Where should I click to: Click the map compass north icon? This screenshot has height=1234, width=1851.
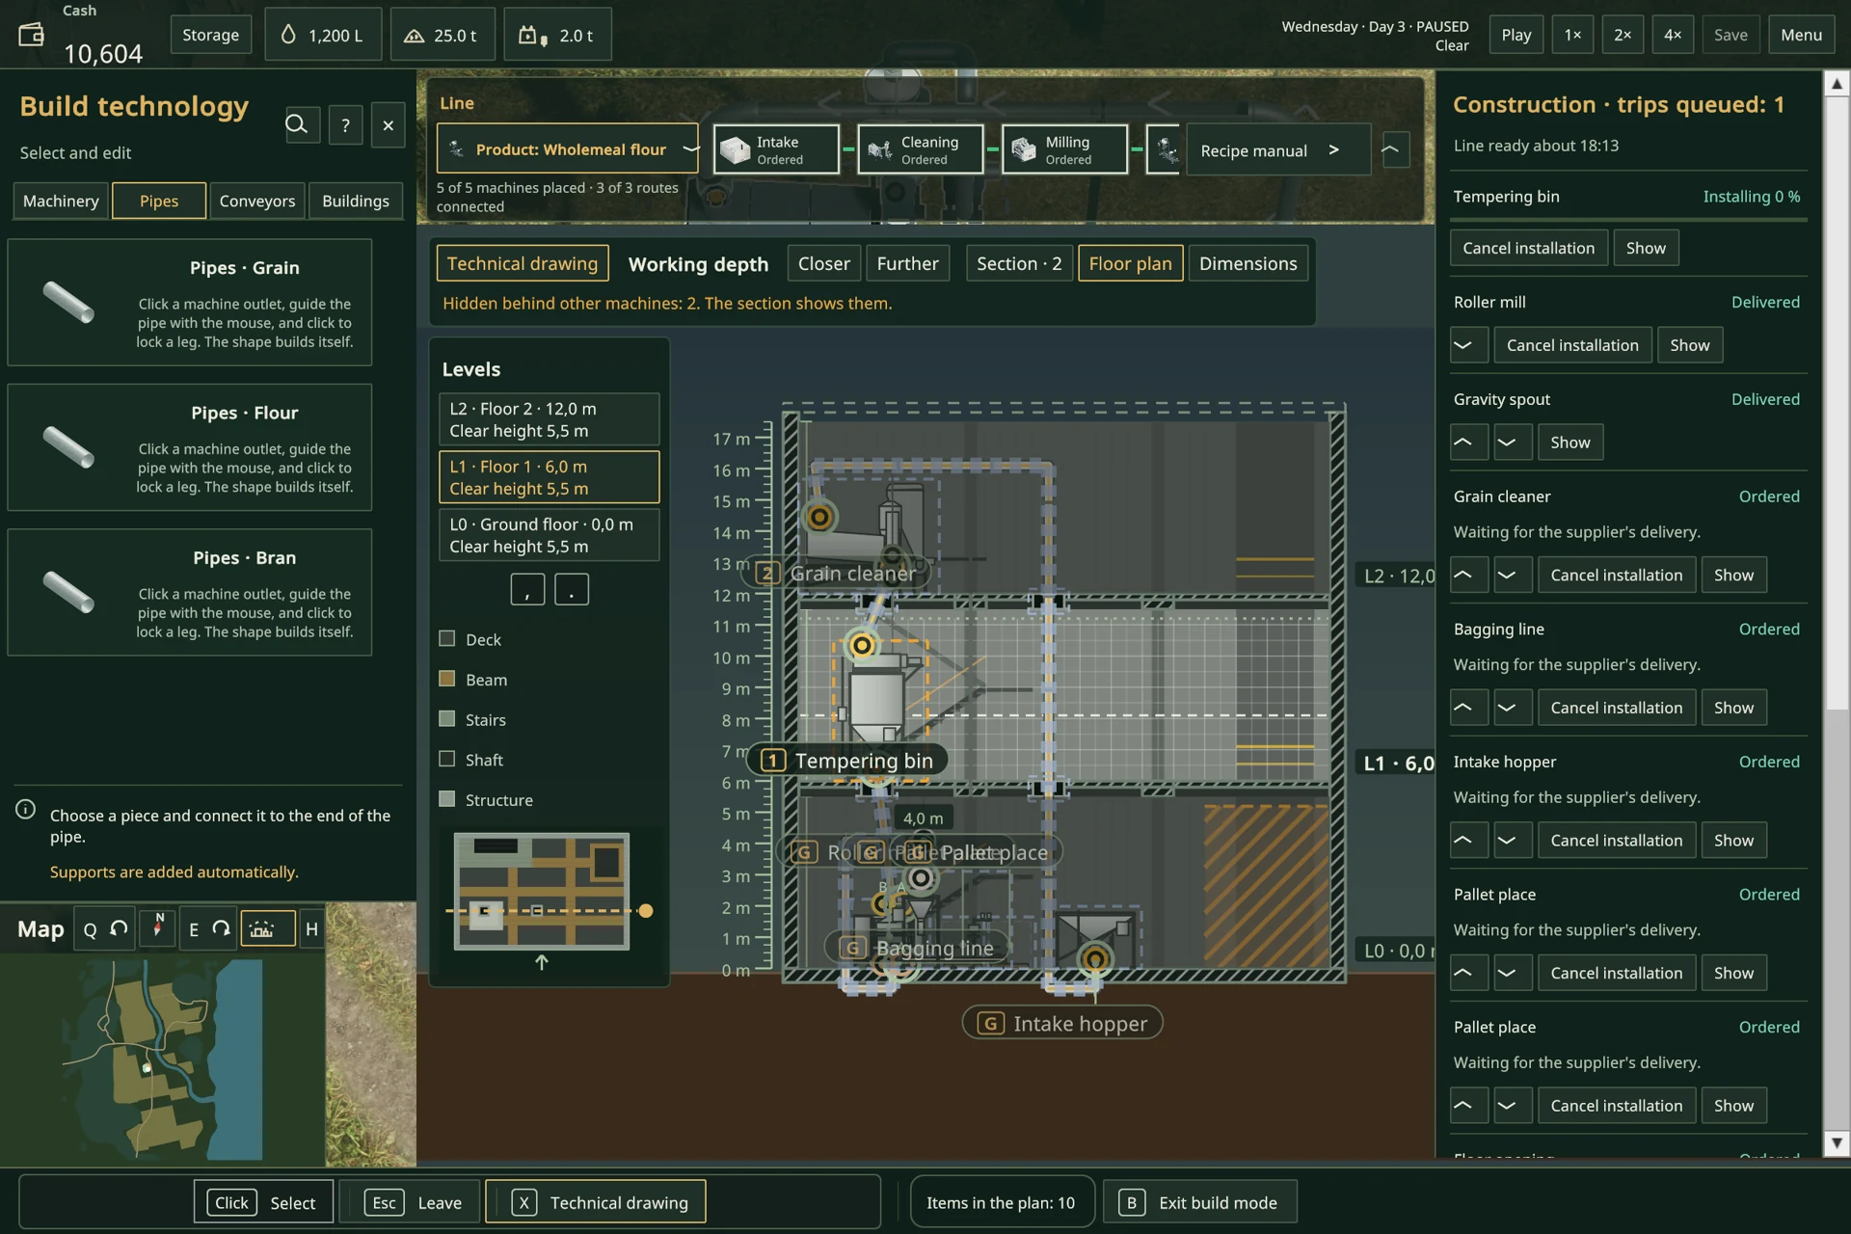[x=158, y=928]
